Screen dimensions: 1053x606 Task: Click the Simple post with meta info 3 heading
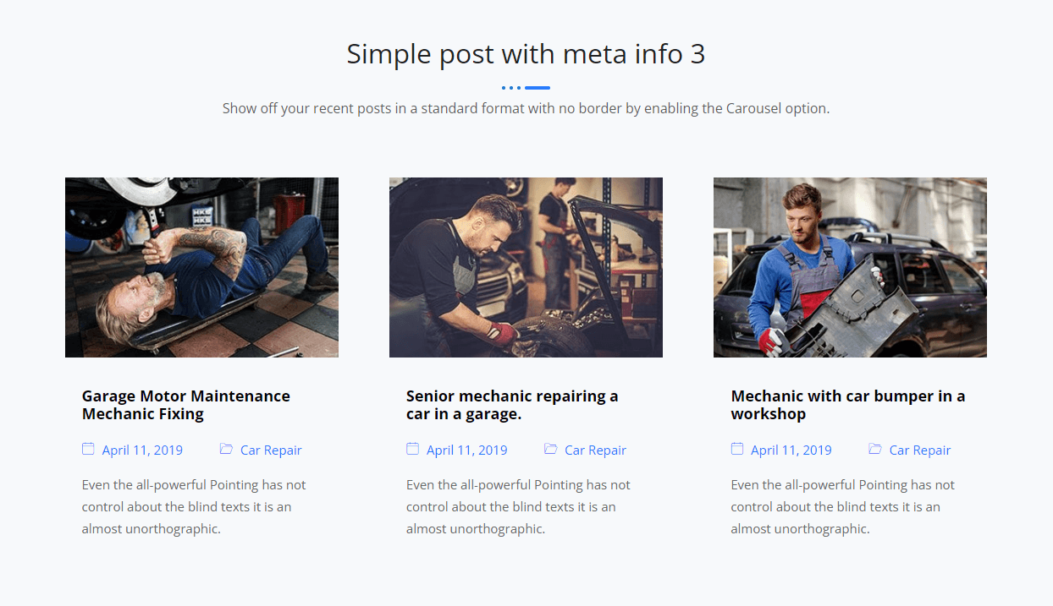point(526,54)
